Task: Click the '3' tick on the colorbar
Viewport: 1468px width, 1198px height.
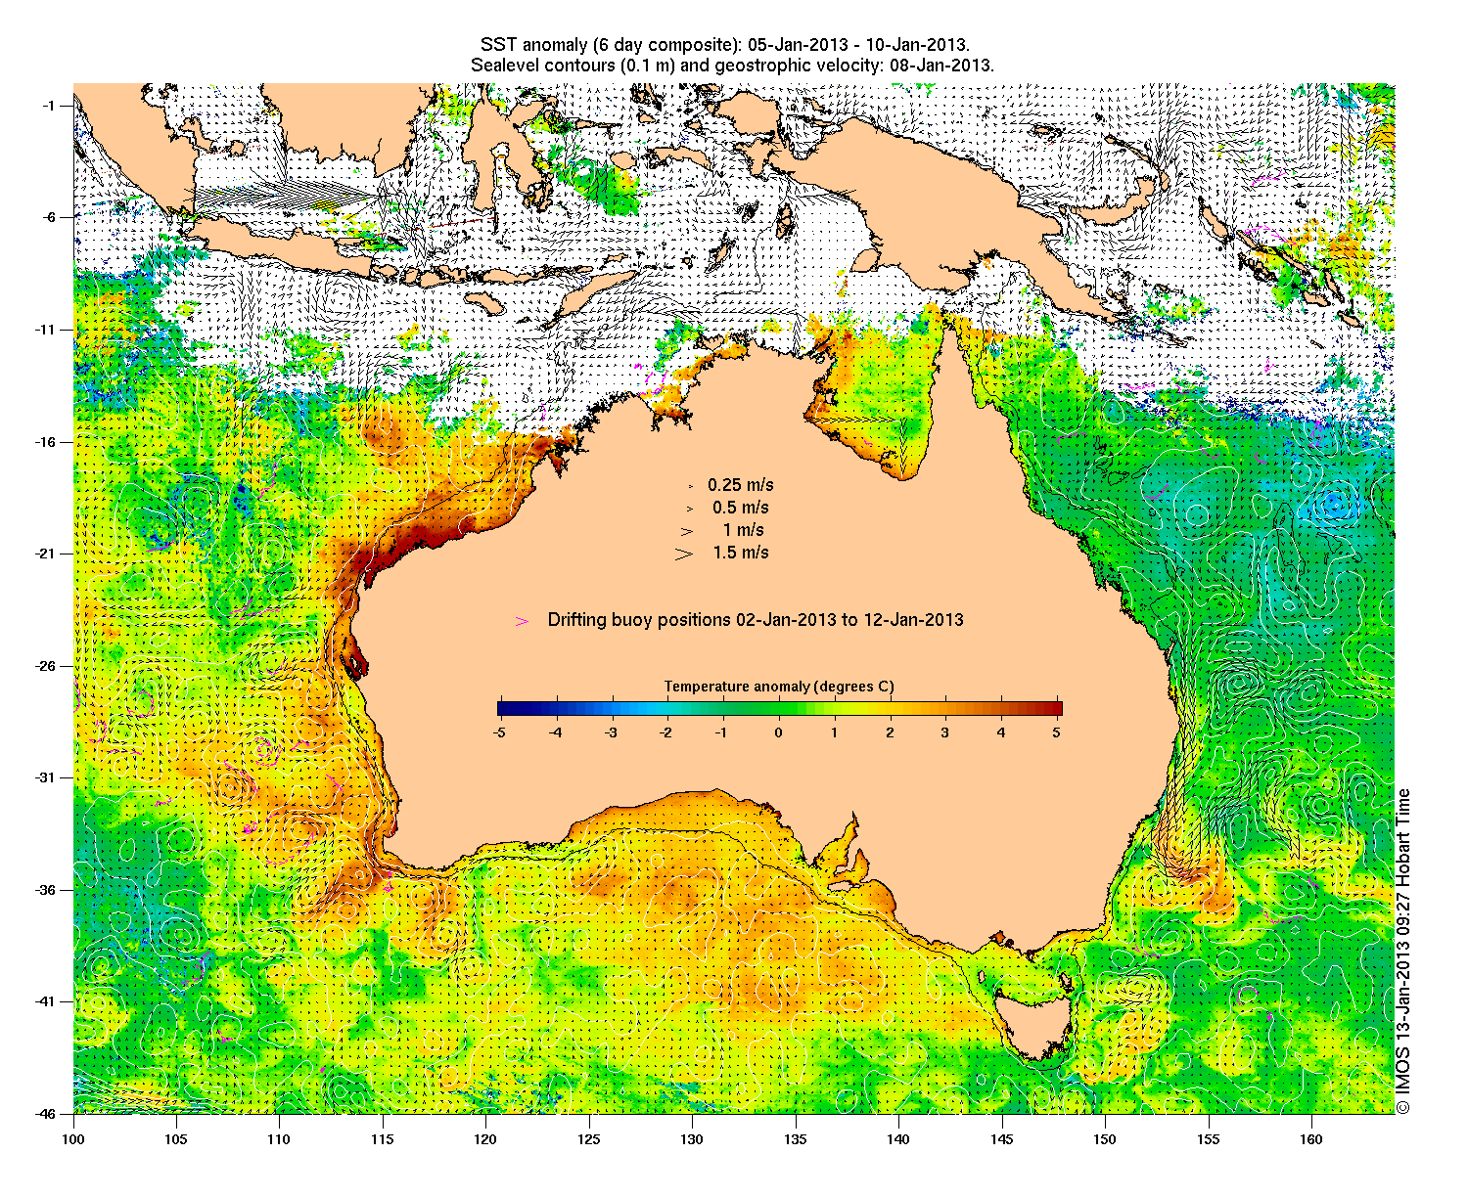Action: (945, 732)
